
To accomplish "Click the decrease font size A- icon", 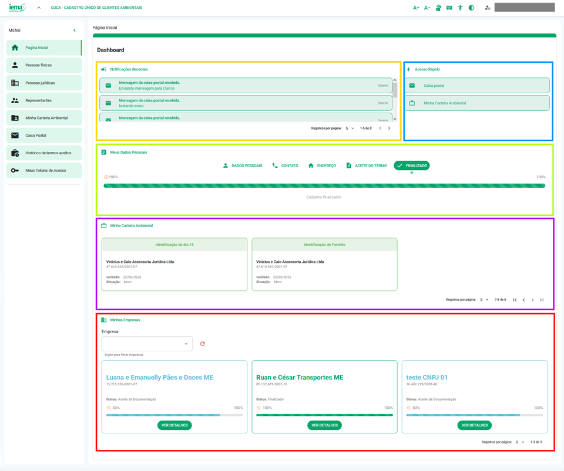I will coord(427,8).
